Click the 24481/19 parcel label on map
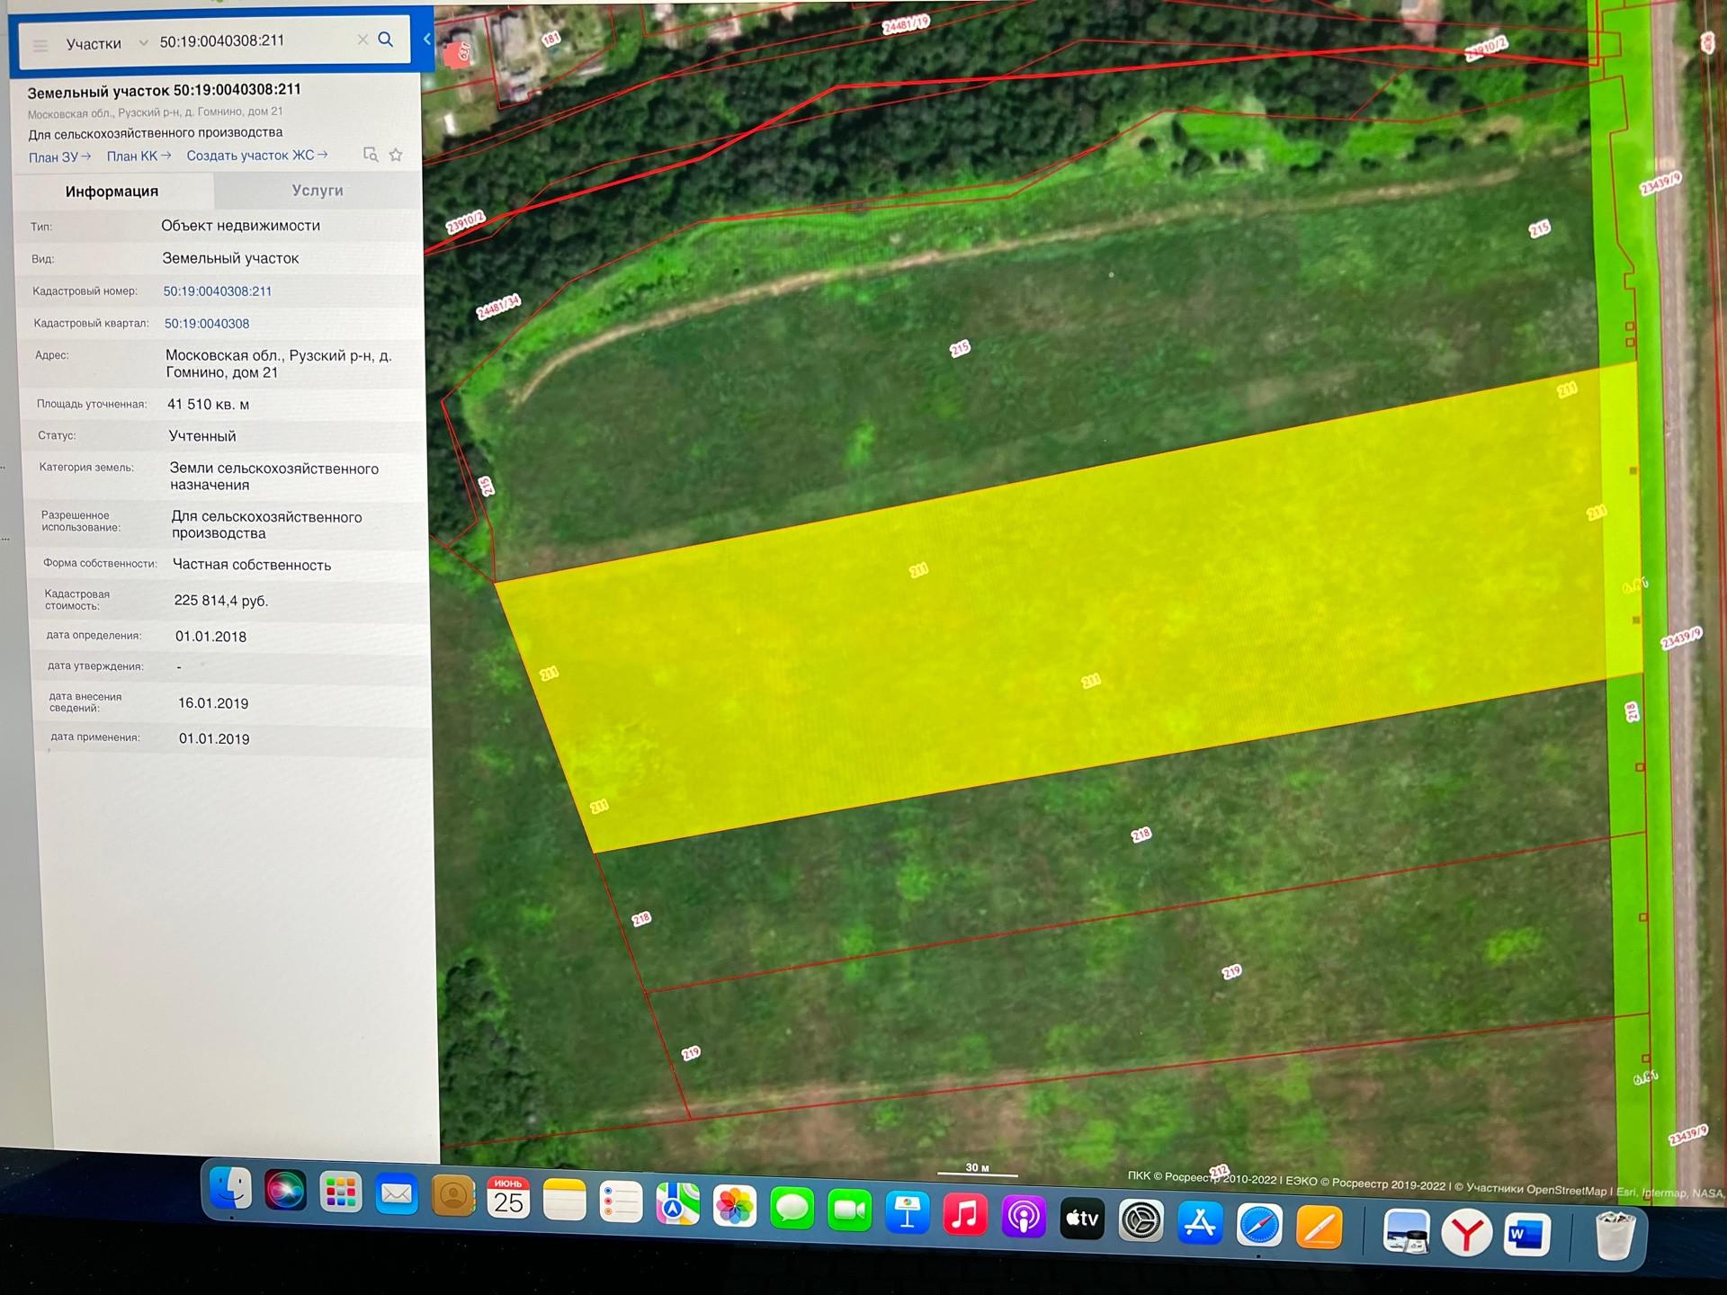The image size is (1727, 1295). 905,24
